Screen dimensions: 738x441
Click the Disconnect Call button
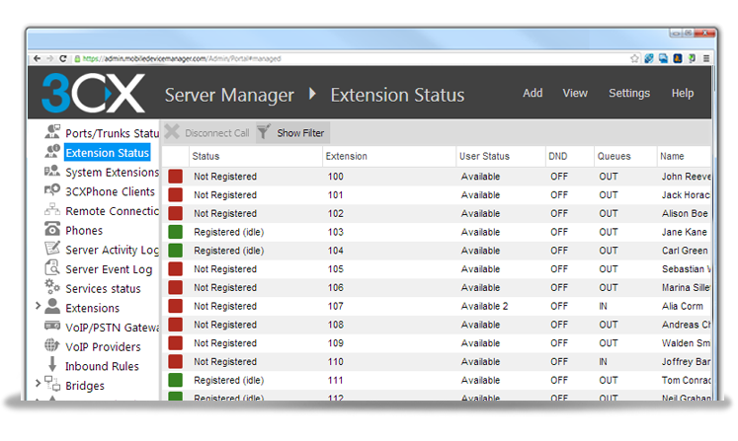click(x=207, y=132)
